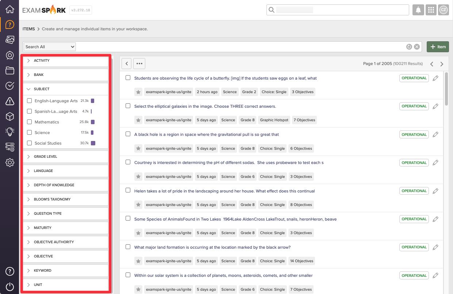Open the three-dots more actions button
This screenshot has width=453, height=294.
coord(139,64)
